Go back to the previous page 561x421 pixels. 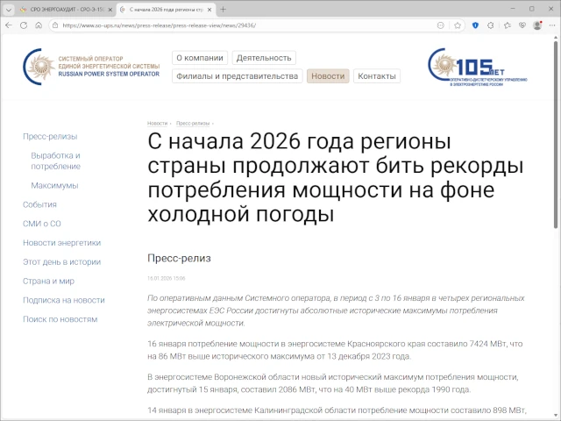coord(9,25)
